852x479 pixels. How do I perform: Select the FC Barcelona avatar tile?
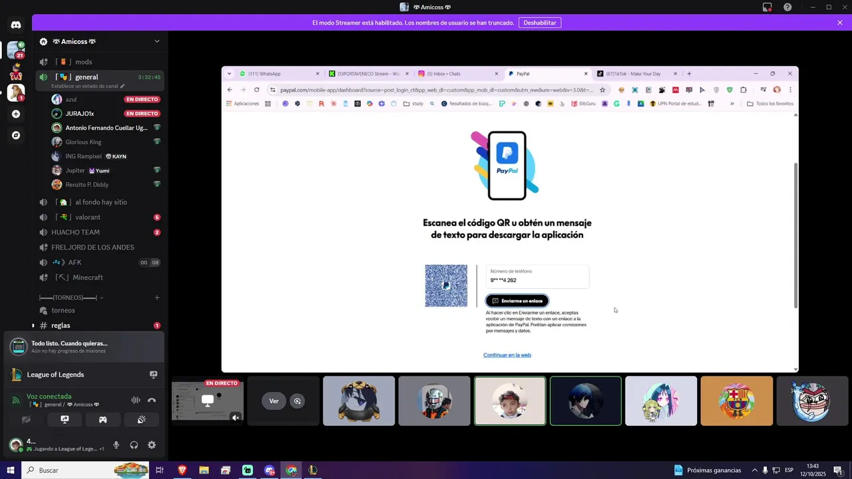point(736,401)
